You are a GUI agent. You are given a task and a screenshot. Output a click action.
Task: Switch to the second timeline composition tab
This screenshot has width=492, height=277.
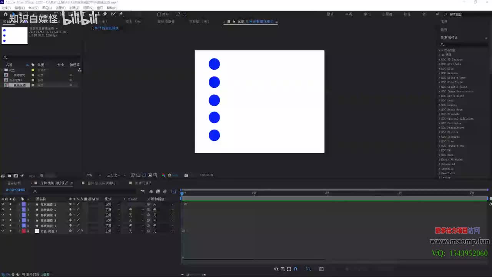click(101, 183)
